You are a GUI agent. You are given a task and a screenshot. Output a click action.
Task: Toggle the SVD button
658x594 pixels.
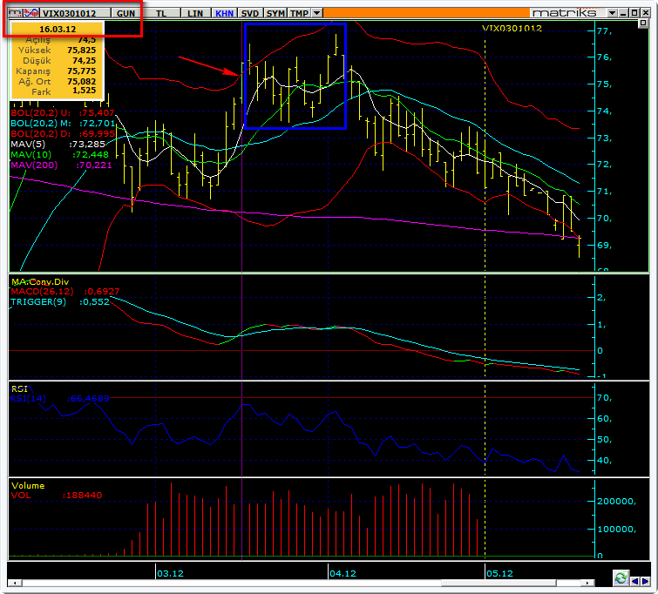(x=250, y=13)
